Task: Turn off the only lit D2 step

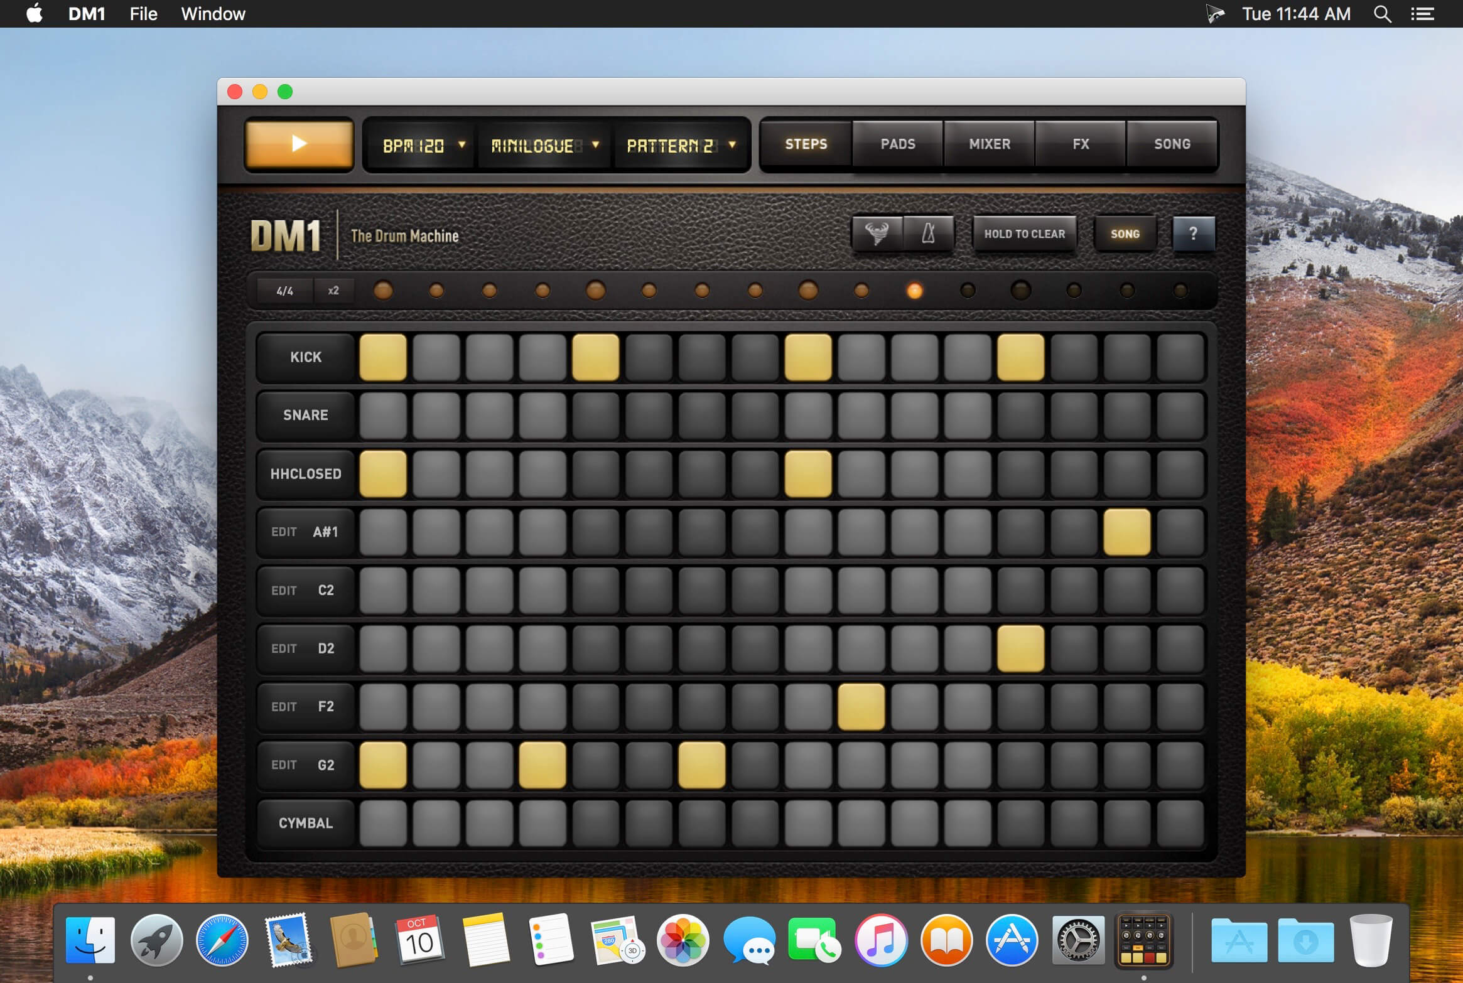Action: (1021, 648)
